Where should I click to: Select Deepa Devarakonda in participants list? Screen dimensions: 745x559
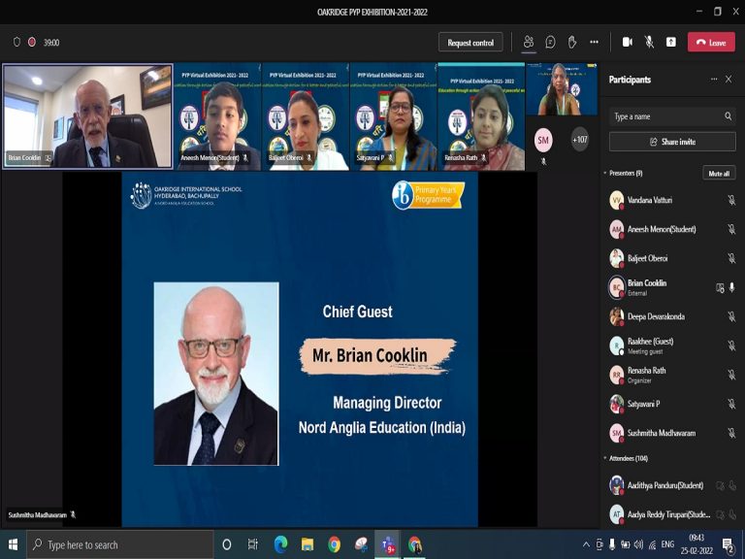click(x=672, y=316)
